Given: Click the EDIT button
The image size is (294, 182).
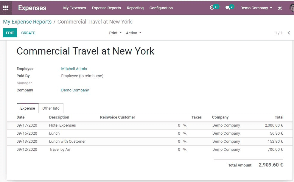Looking at the screenshot, I should (x=10, y=33).
